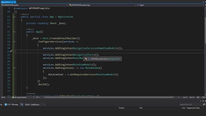
Task: Click the Ch: 21 status indicator
Action: (192, 97)
